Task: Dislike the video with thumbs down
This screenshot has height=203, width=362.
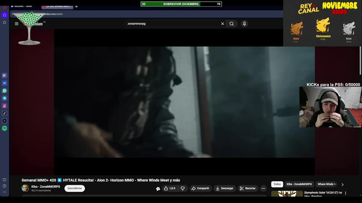Action: (x=183, y=188)
